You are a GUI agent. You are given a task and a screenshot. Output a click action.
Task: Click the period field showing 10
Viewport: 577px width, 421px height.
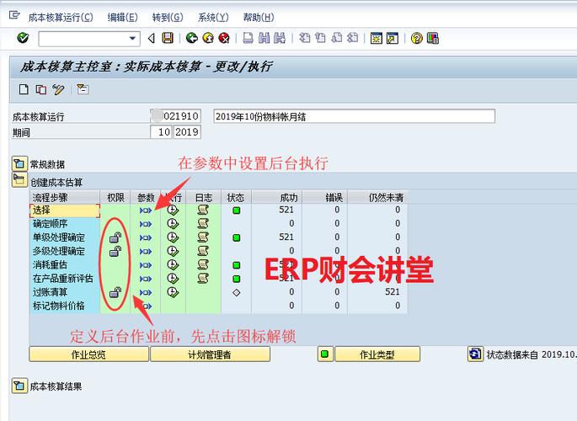coord(161,132)
